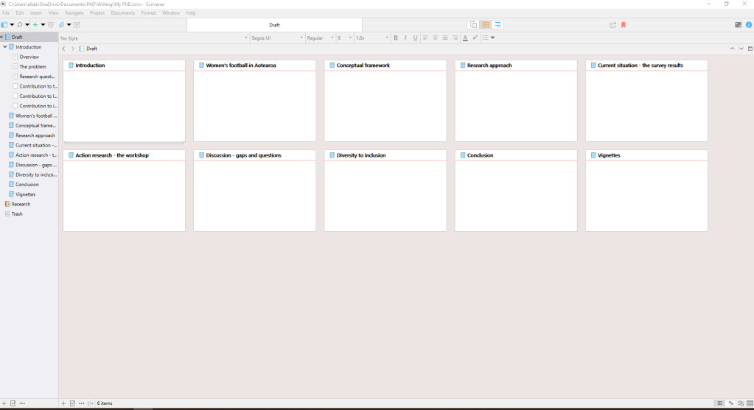Collapse the Introduction folder in binder
This screenshot has width=754, height=410.
point(5,47)
